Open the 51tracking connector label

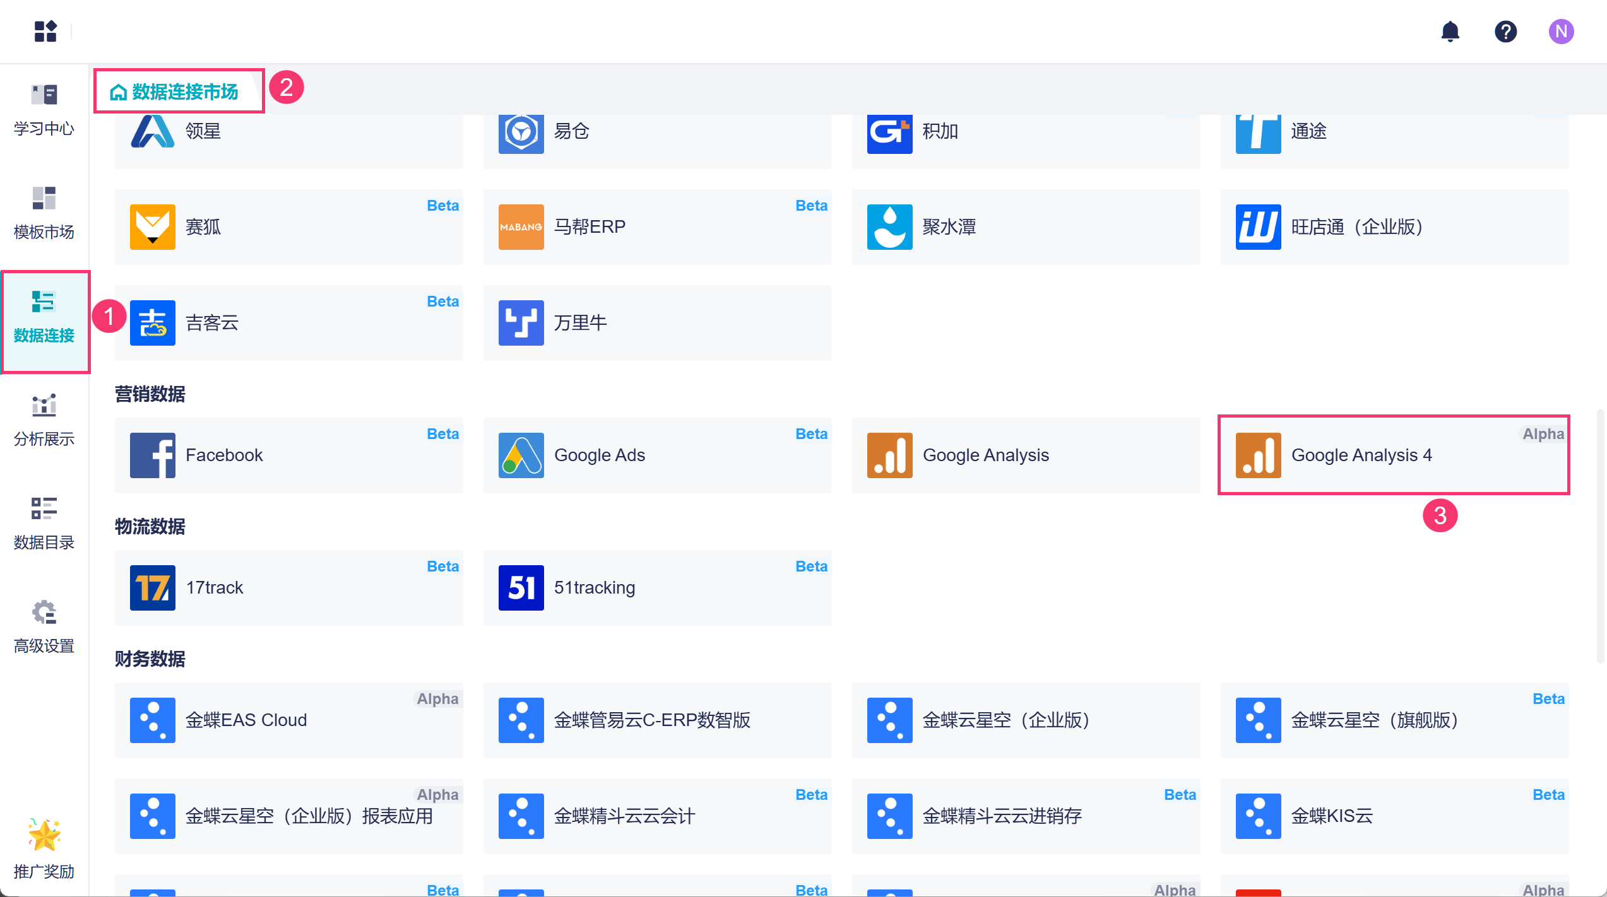coord(595,588)
